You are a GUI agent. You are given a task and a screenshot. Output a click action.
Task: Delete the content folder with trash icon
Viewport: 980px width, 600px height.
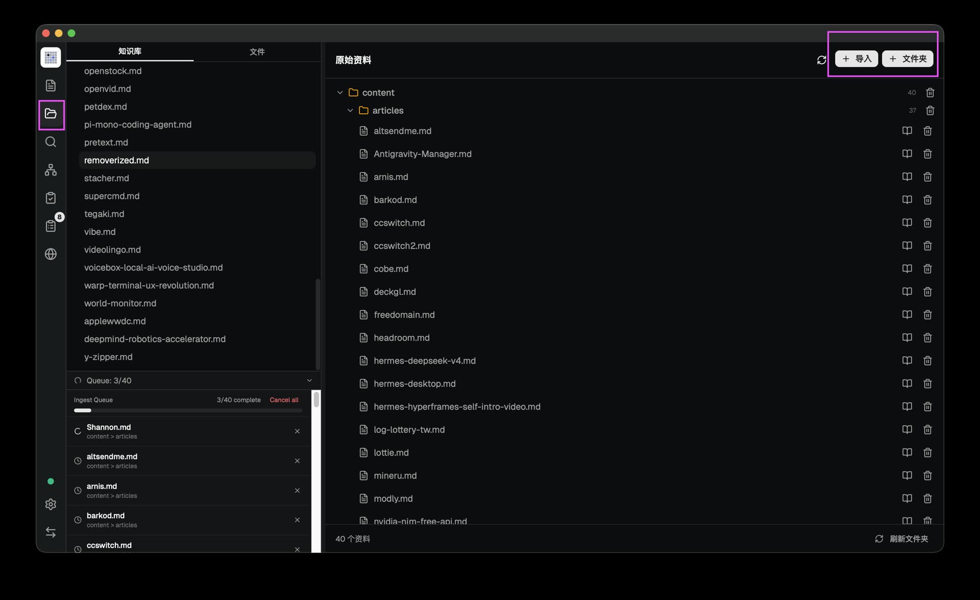point(930,92)
